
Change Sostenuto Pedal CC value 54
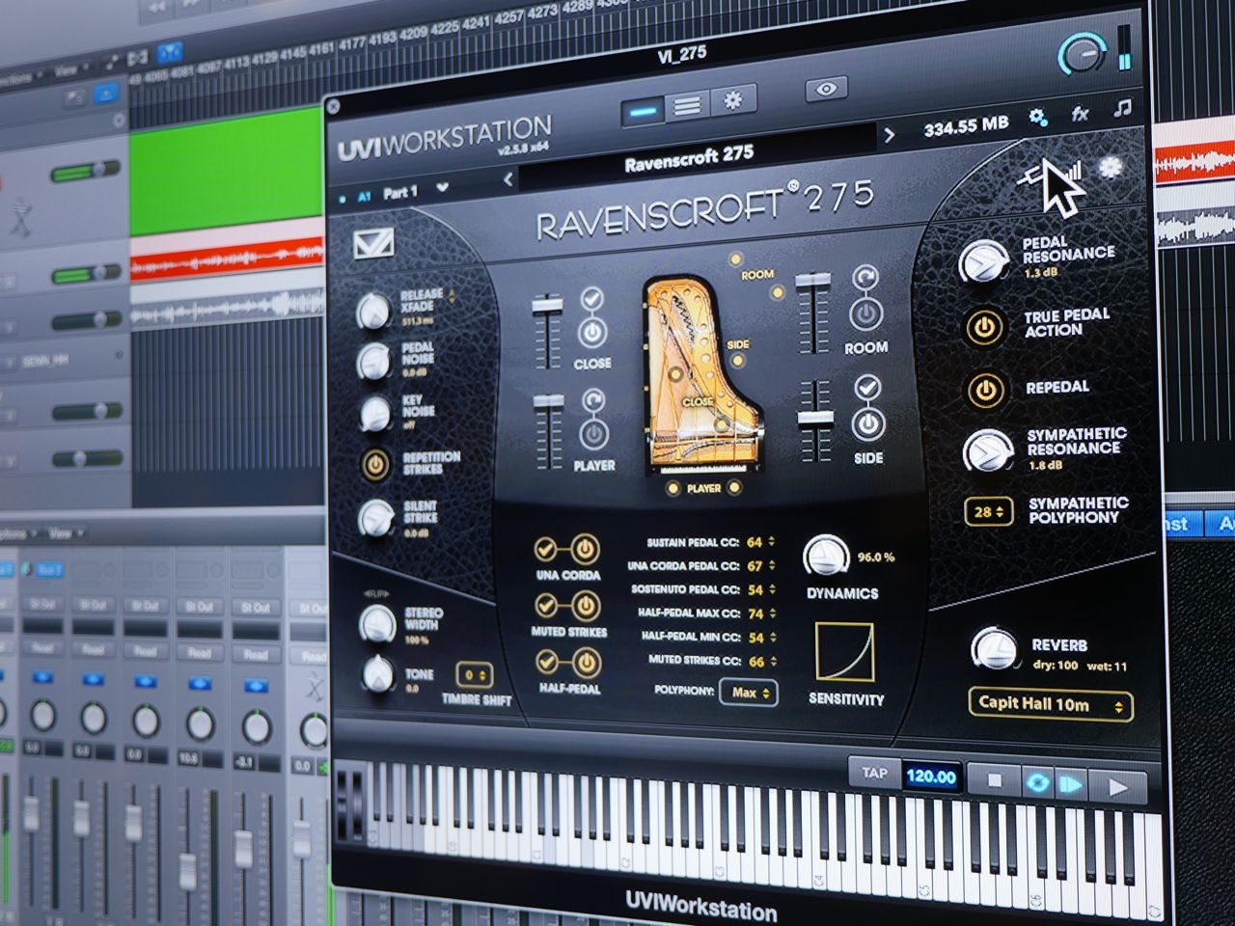pos(761,589)
